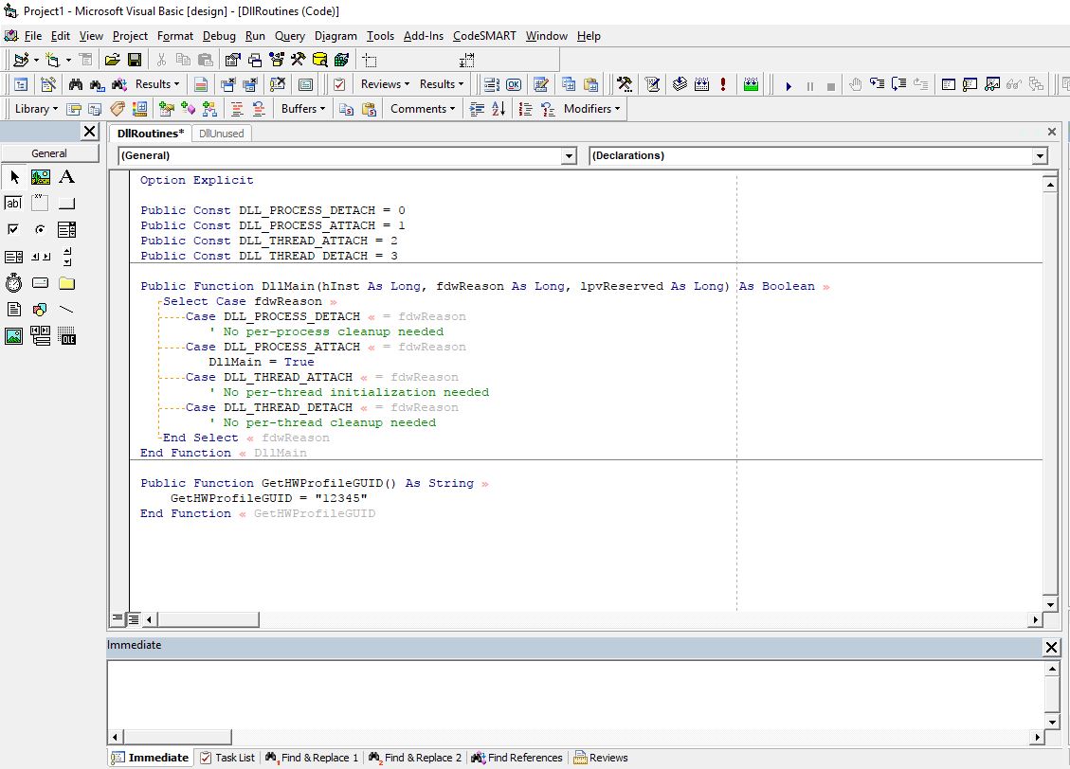Open the CodeSMART menu

pos(484,36)
